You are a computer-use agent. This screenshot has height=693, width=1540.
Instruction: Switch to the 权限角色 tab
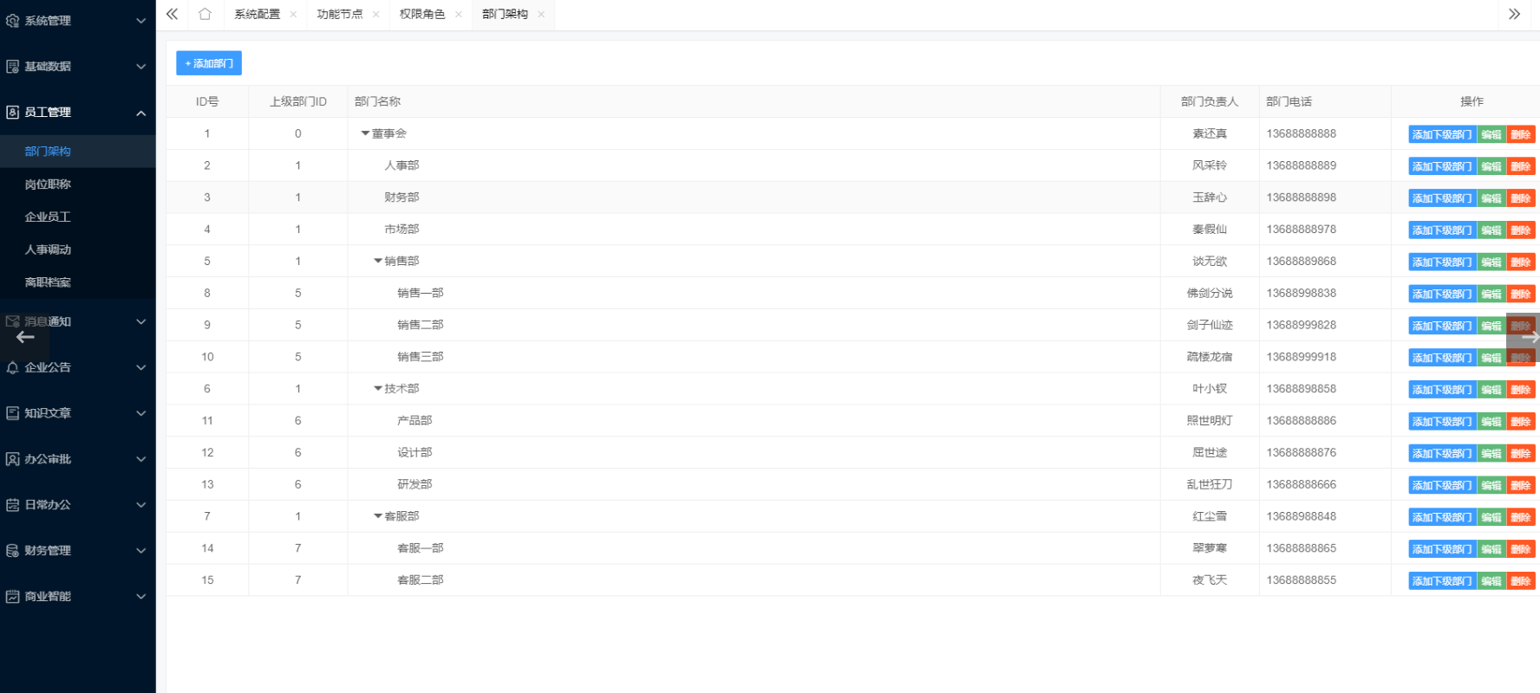421,15
